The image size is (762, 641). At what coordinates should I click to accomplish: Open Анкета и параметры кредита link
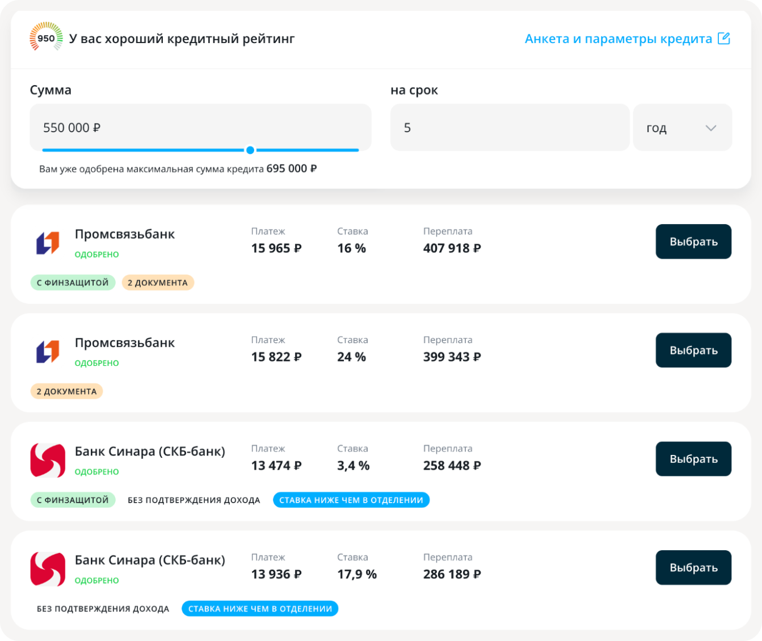[618, 39]
